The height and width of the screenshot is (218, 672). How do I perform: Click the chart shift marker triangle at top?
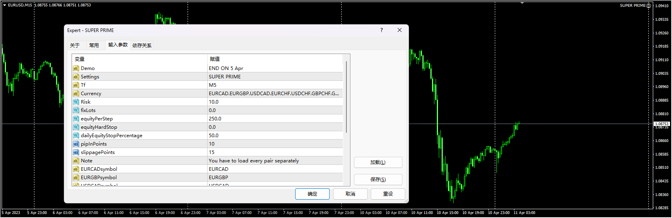pos(522,3)
